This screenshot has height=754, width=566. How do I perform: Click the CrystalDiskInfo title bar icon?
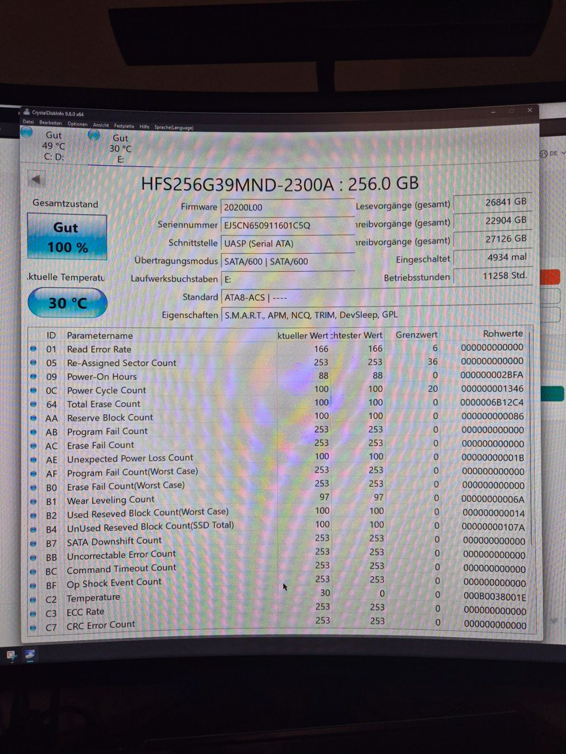tap(26, 112)
